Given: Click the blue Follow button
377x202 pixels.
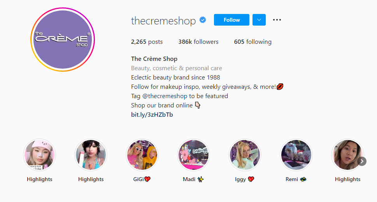Looking at the screenshot, I should coord(231,20).
